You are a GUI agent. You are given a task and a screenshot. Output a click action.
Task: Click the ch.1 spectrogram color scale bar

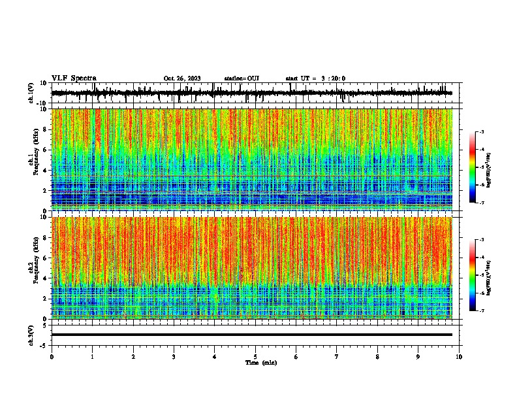[x=472, y=167]
